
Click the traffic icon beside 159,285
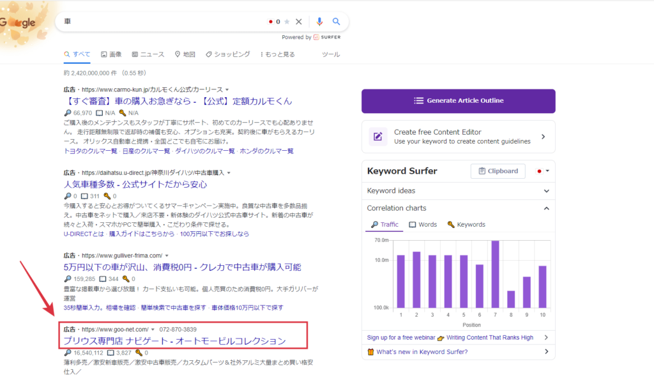(68, 279)
